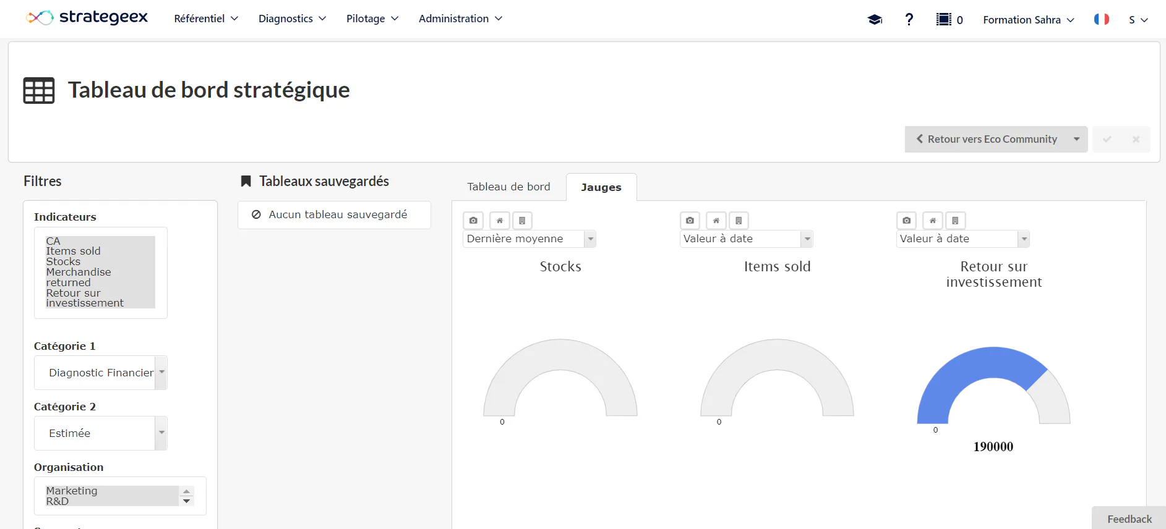Open the Valeur à date dropdown for Items sold

pos(747,239)
